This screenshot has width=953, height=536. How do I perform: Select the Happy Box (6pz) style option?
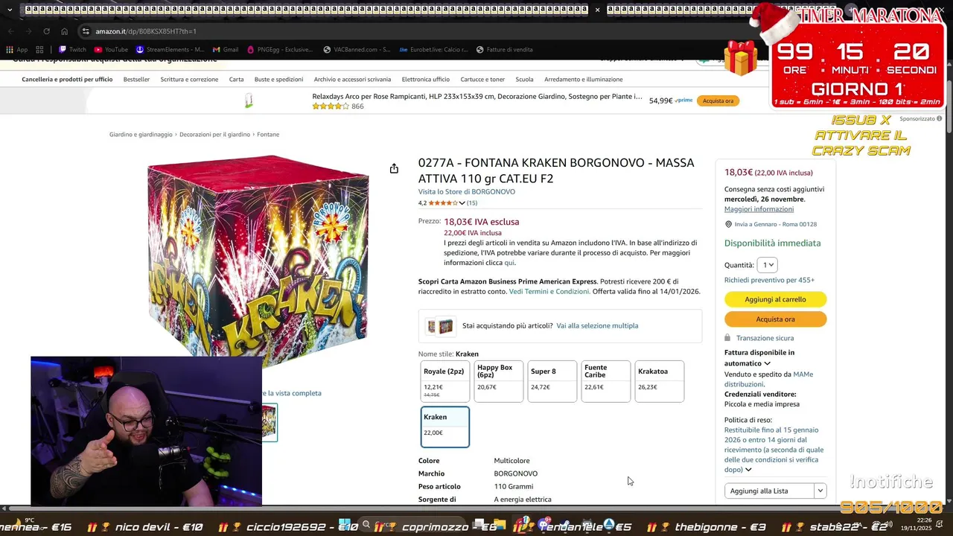point(499,381)
